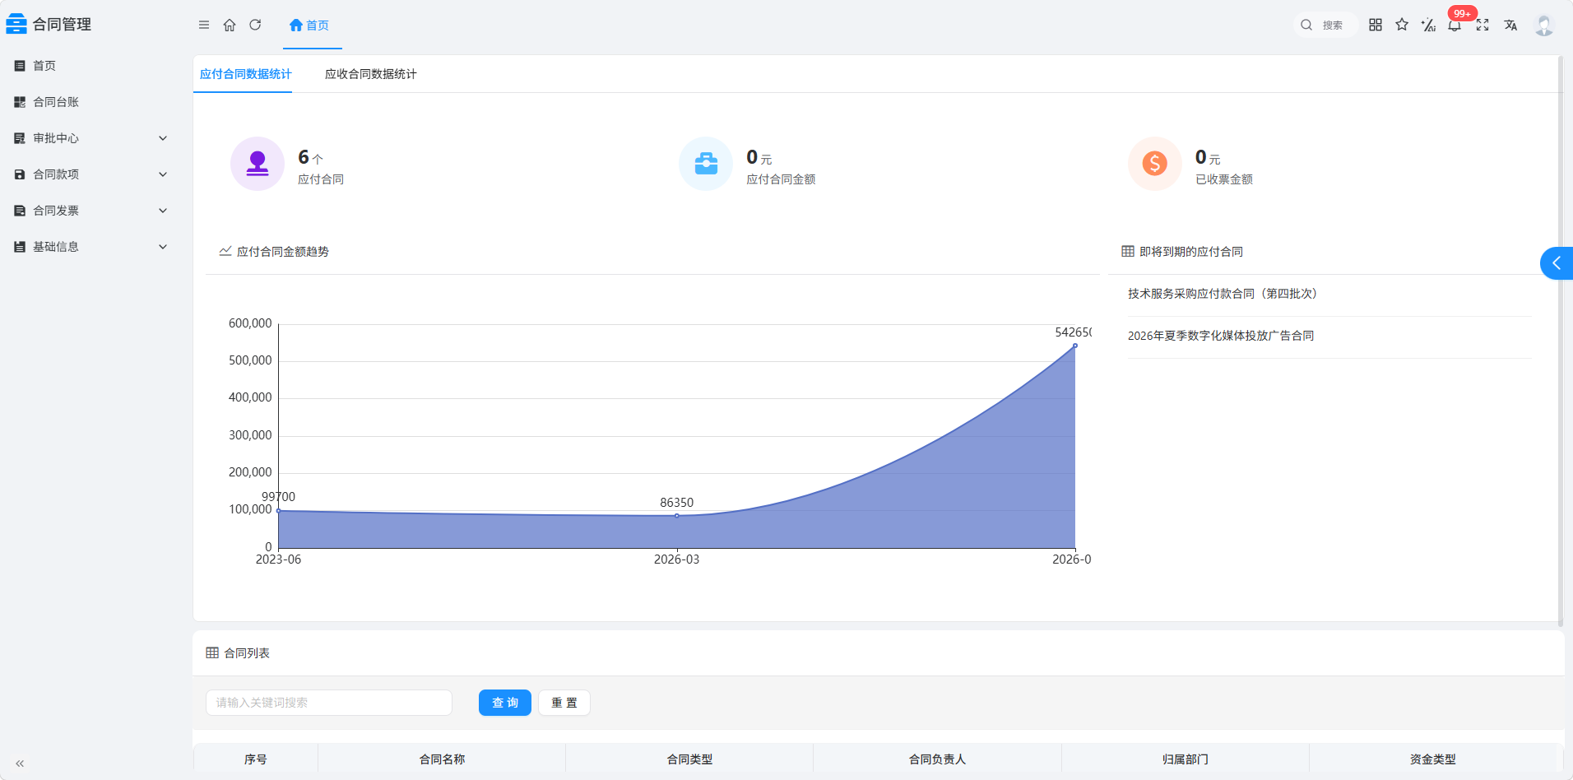Click the 应付合同金额趋势 chart icon

click(x=225, y=251)
